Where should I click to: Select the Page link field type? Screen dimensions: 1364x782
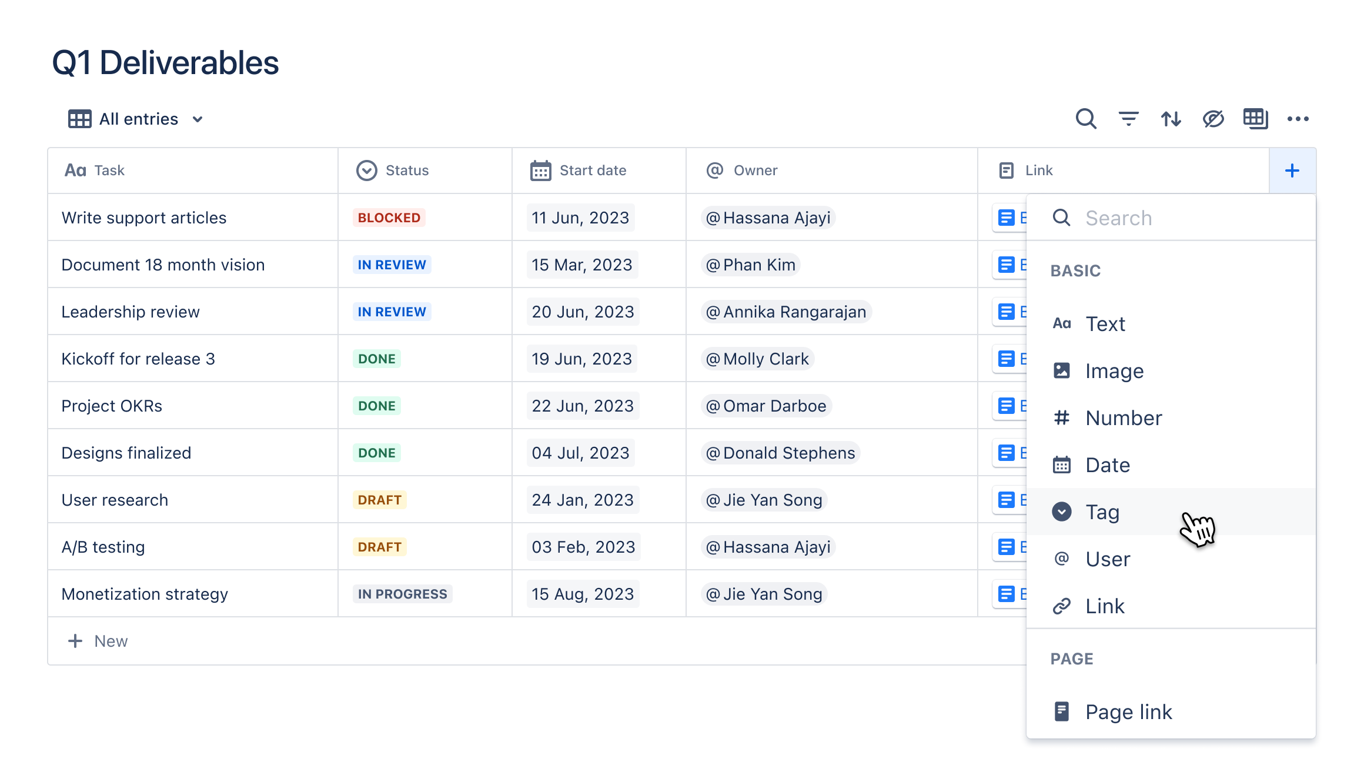click(x=1128, y=711)
